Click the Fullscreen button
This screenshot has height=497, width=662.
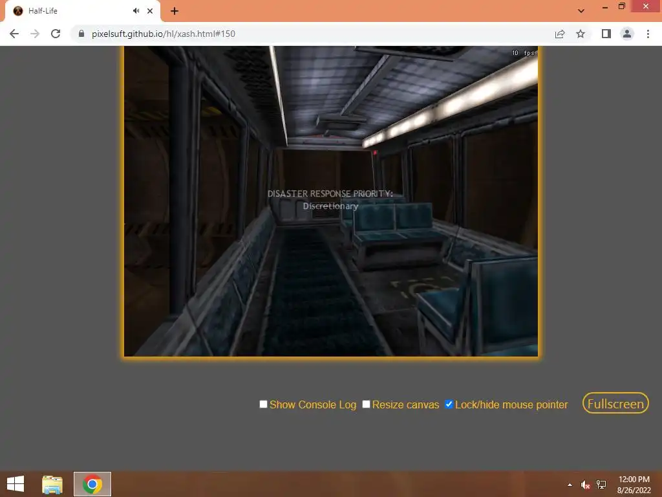click(615, 404)
